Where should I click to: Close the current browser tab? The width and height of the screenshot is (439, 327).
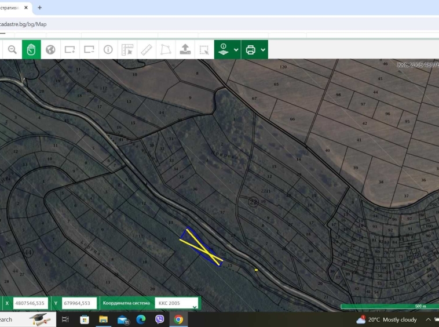[x=26, y=8]
